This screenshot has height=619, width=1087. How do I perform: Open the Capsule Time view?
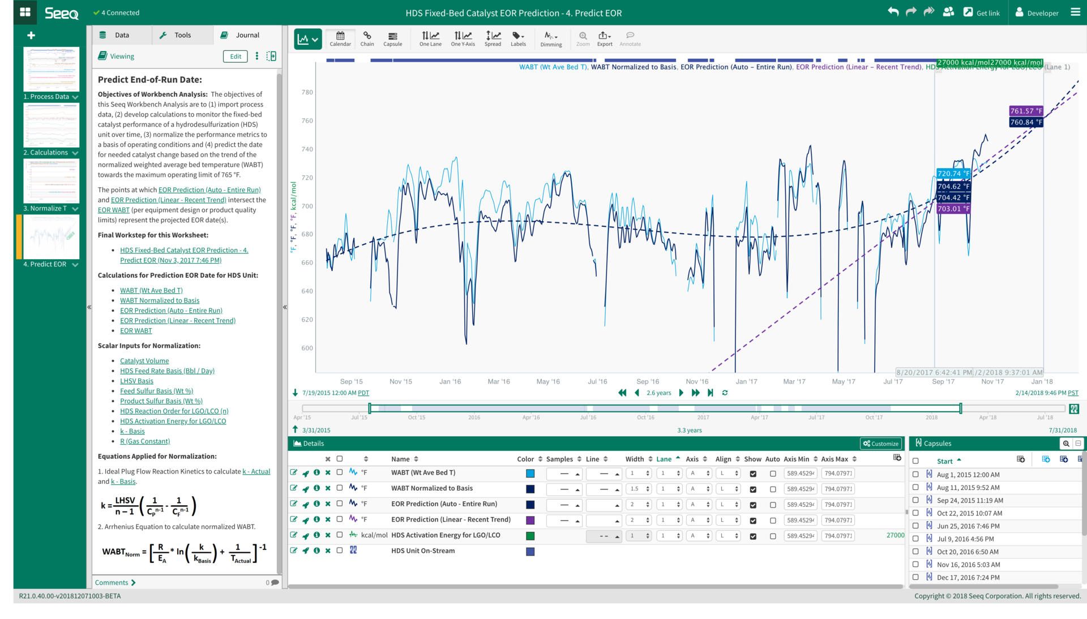pos(392,38)
